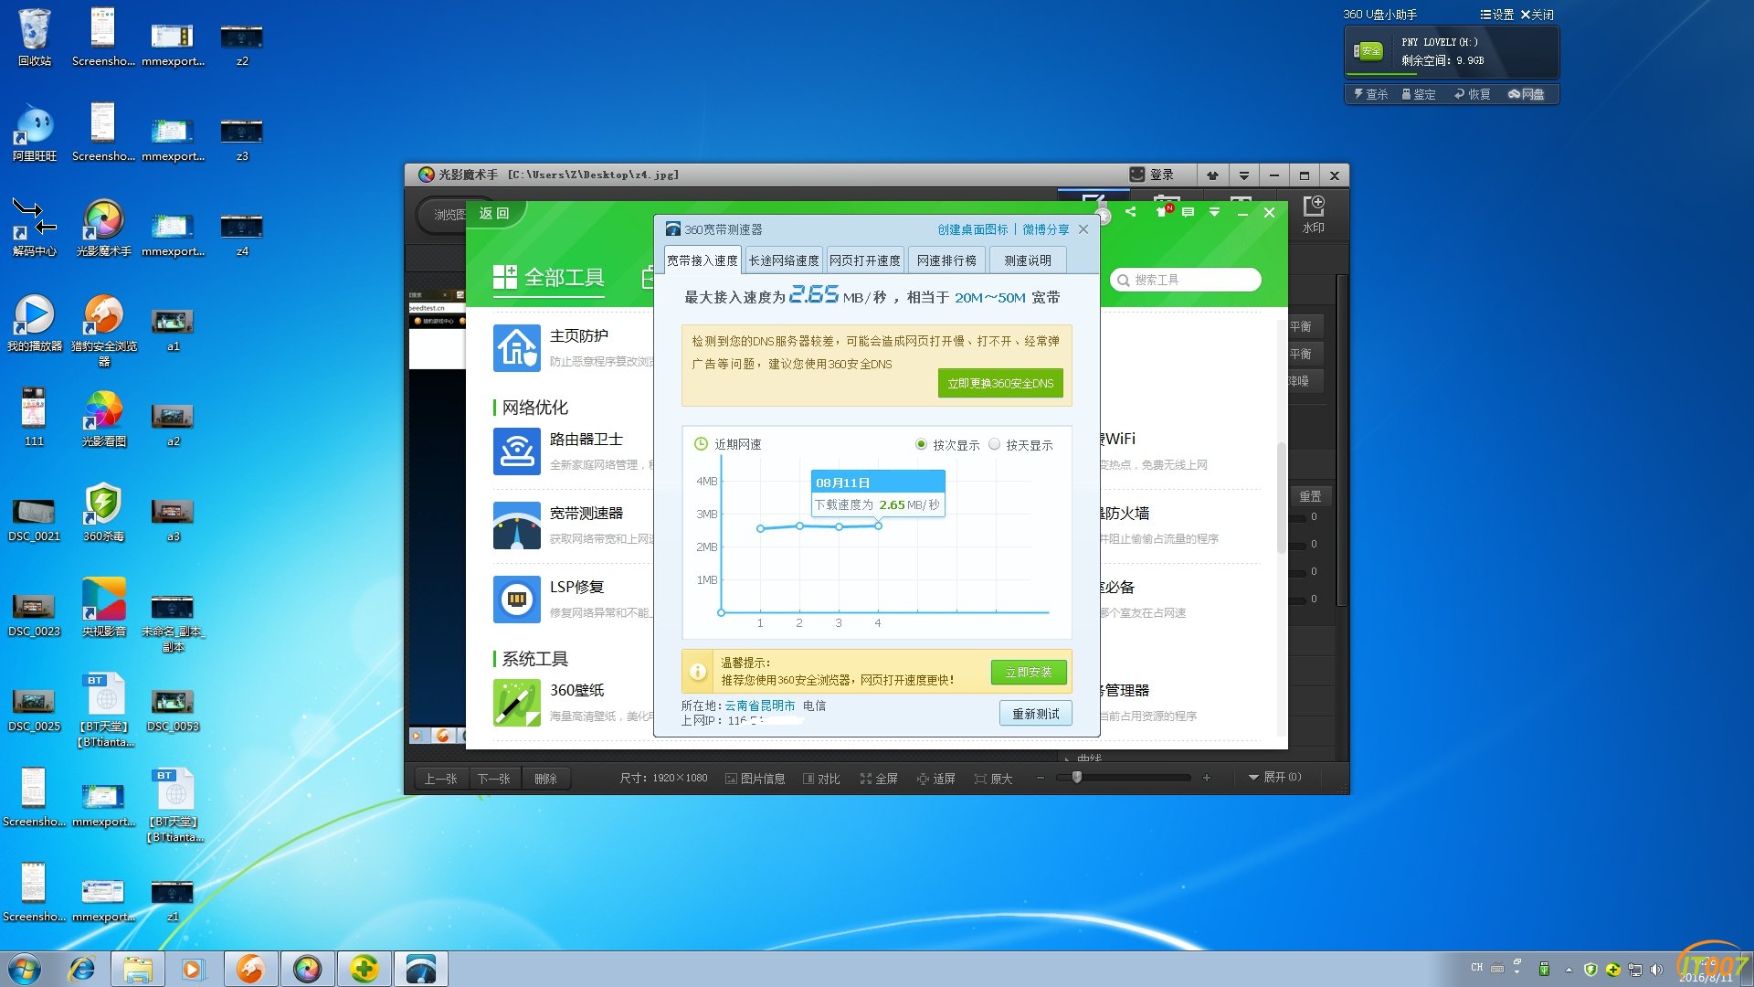
Task: Expand the 曲线 curves section
Action: coord(1083,759)
